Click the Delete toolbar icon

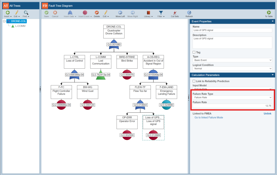coord(97,14)
